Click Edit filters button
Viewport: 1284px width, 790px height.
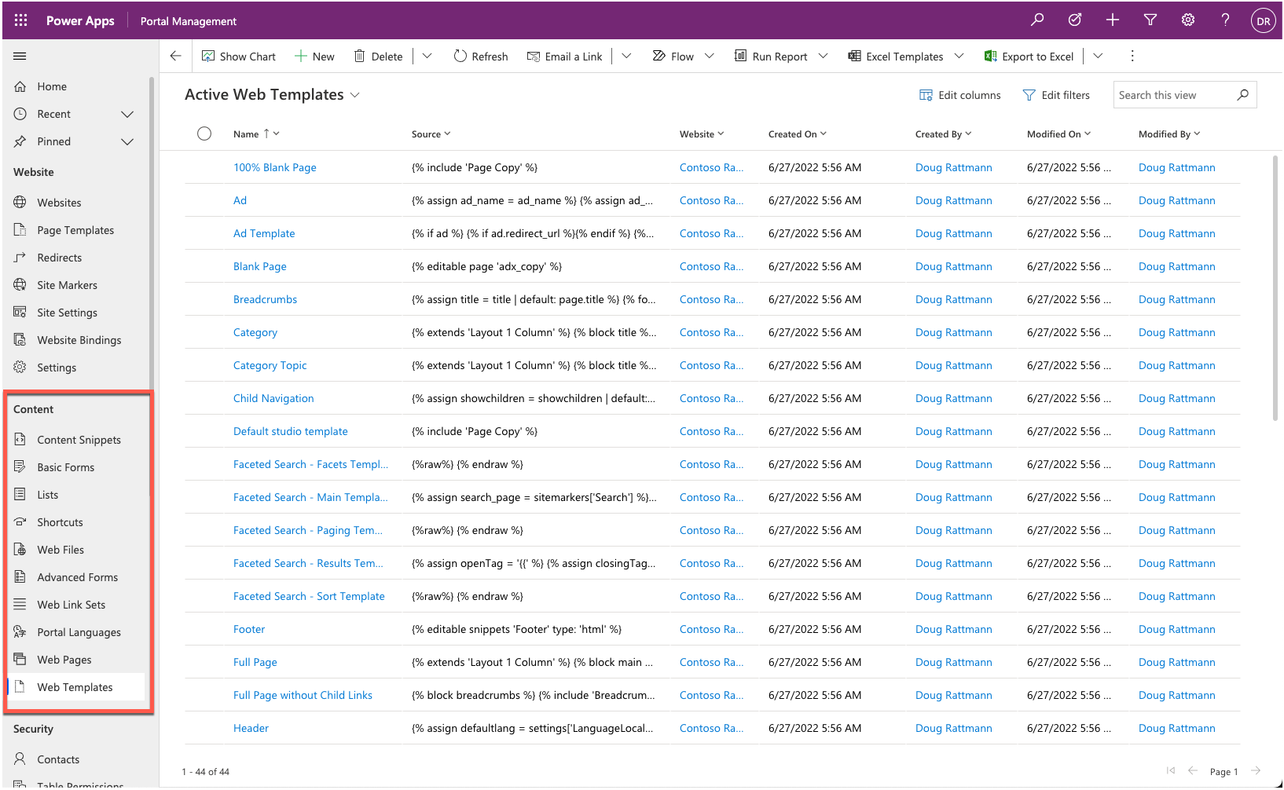(x=1056, y=95)
